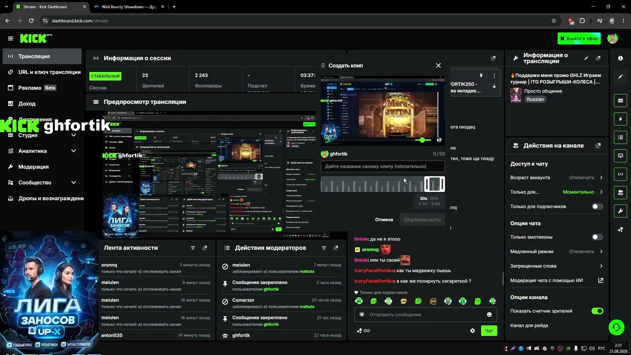Click the Опубликовать clip button
Image resolution: width=631 pixels, height=355 pixels.
coord(422,219)
